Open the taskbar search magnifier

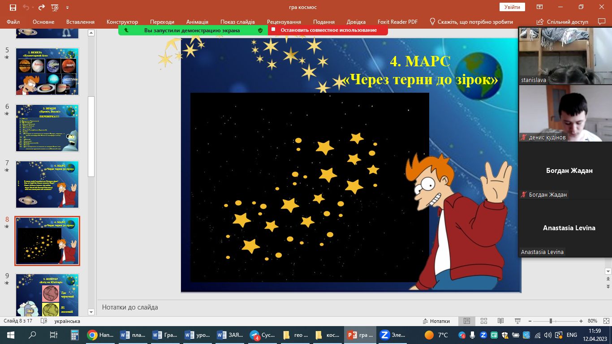pyautogui.click(x=32, y=335)
